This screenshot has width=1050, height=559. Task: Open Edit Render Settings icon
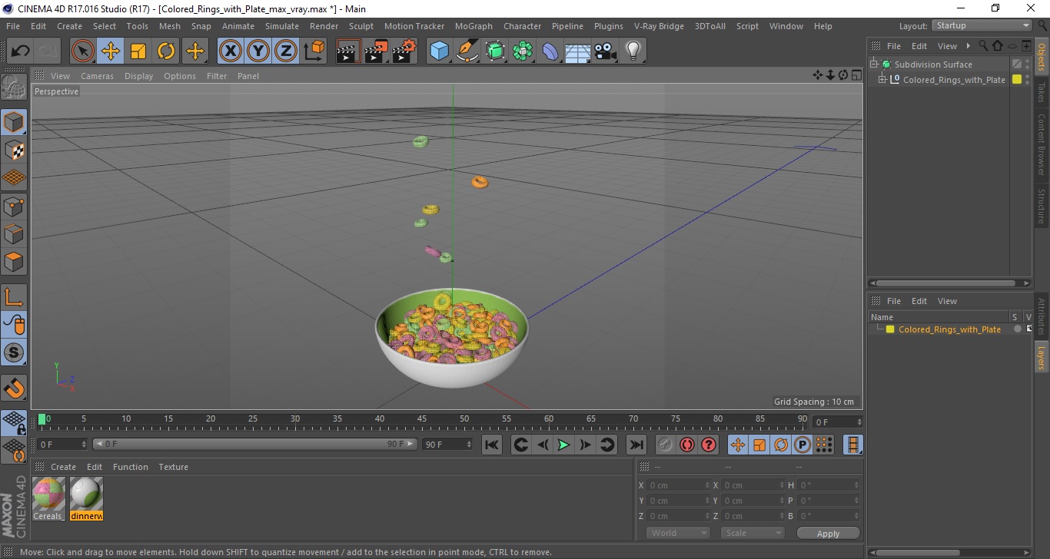pos(404,51)
